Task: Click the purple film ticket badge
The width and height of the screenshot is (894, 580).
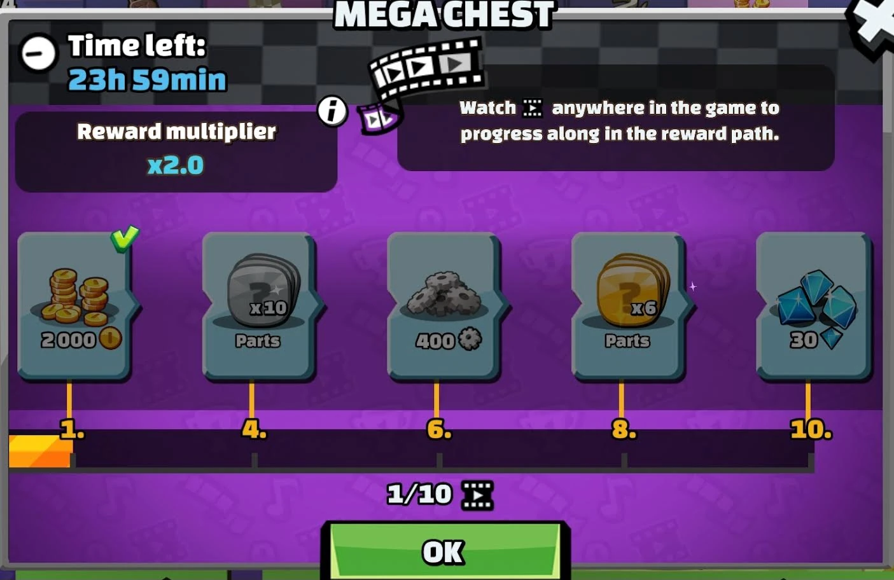Action: pyautogui.click(x=379, y=118)
